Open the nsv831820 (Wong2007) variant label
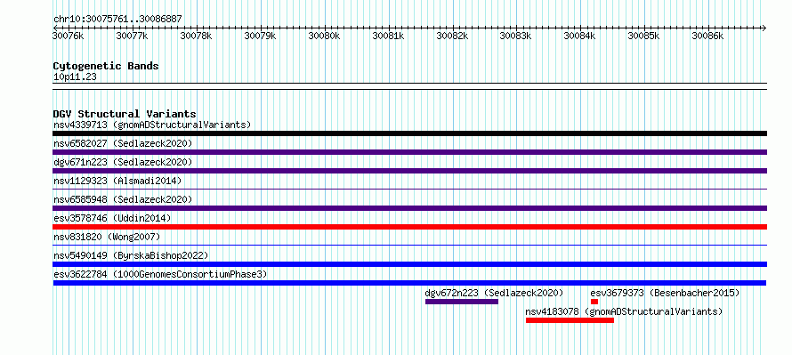The width and height of the screenshot is (792, 355). pyautogui.click(x=107, y=237)
